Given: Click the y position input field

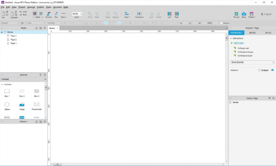Looking at the screenshot, I should click(x=195, y=23).
